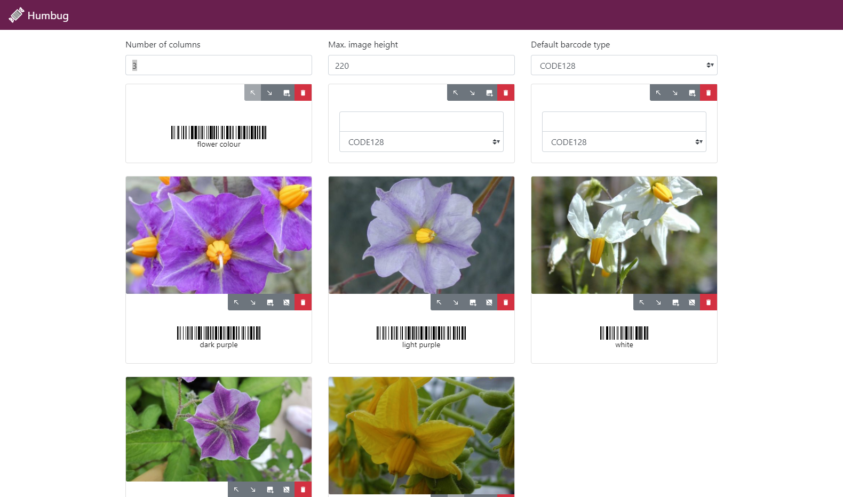Move flower colour card down-right with arrow icon
The width and height of the screenshot is (843, 497).
(x=269, y=93)
